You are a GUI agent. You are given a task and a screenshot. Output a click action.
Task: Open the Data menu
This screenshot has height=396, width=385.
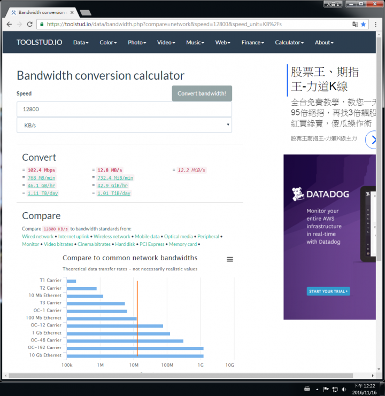81,42
